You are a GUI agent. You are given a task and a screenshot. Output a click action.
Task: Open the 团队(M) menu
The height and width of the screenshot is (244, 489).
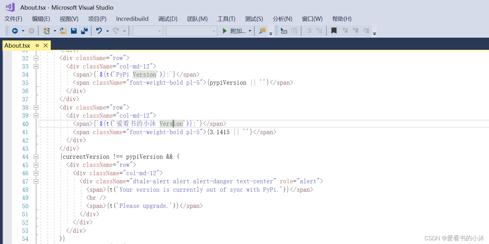point(197,19)
